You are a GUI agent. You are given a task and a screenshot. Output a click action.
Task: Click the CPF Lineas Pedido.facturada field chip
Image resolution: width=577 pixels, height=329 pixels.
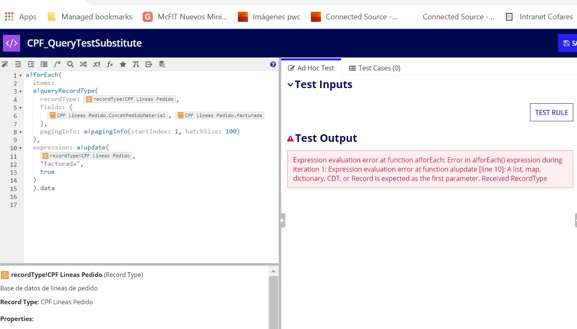[220, 115]
